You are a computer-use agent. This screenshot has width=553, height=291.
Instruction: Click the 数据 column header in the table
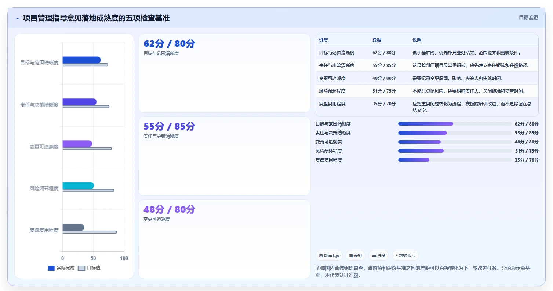(377, 40)
